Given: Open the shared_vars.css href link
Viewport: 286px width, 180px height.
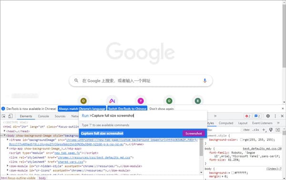Looking at the screenshot, I should point(71,162).
